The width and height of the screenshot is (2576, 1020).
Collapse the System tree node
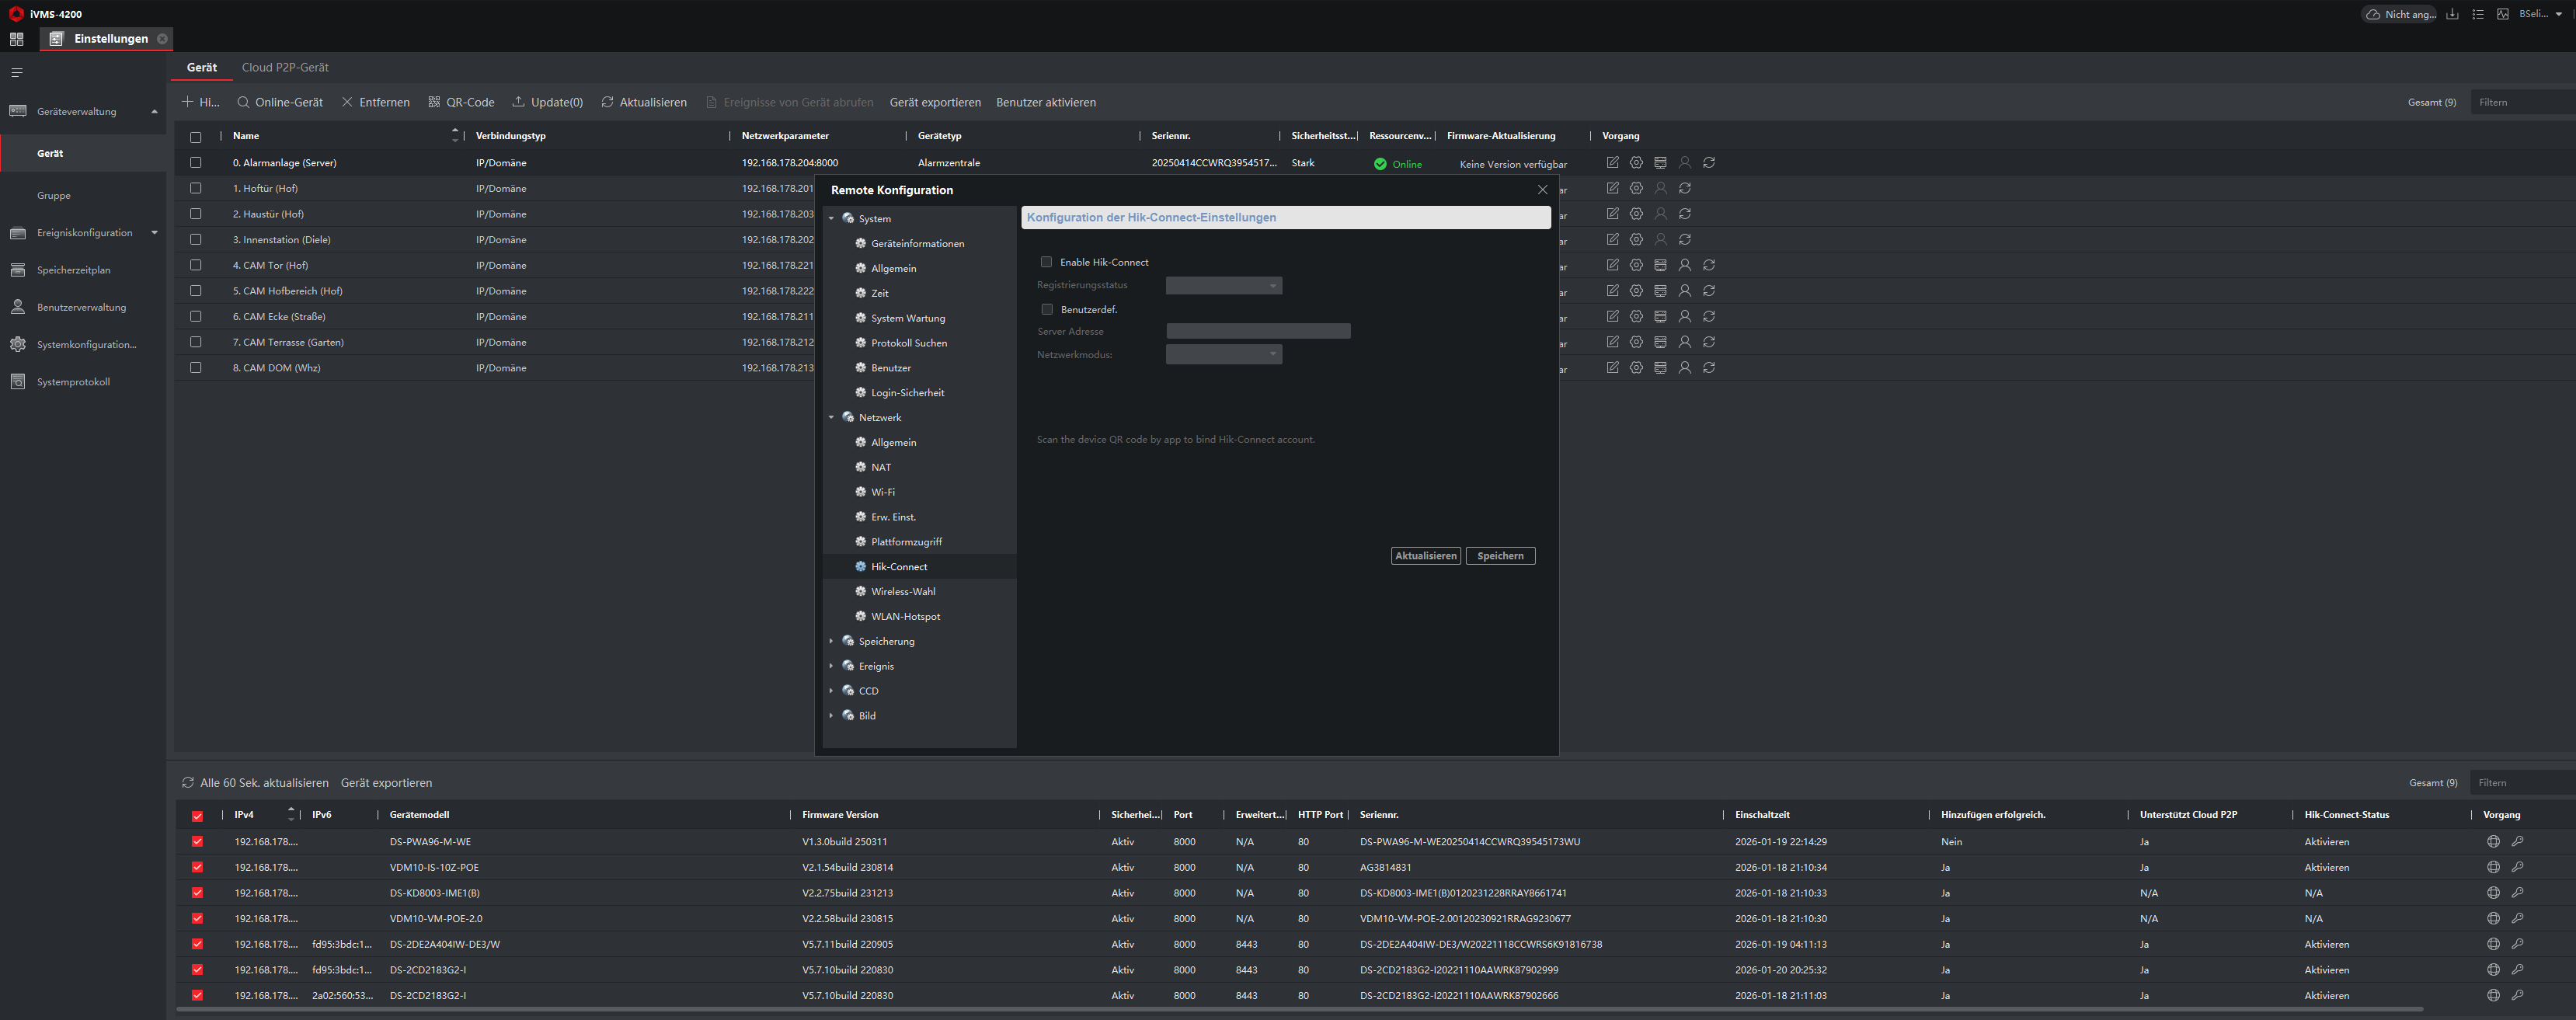[831, 219]
